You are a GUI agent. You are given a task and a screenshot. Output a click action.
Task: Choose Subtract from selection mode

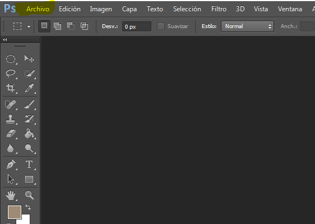point(71,26)
